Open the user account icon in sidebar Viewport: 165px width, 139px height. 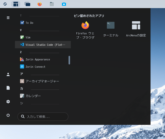8,75
